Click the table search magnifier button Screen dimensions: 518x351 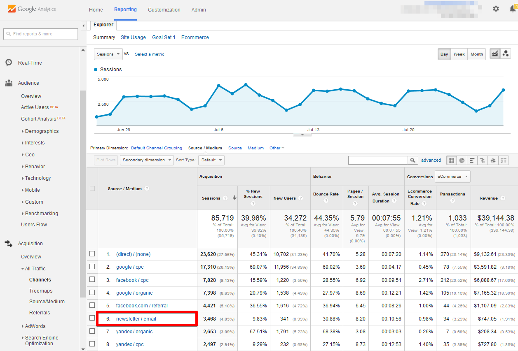[x=412, y=160]
